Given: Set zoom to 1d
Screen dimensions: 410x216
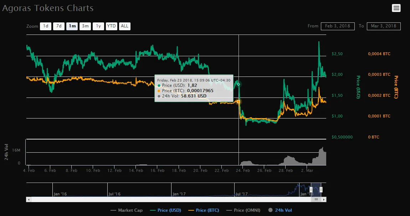Looking at the screenshot, I should point(46,26).
